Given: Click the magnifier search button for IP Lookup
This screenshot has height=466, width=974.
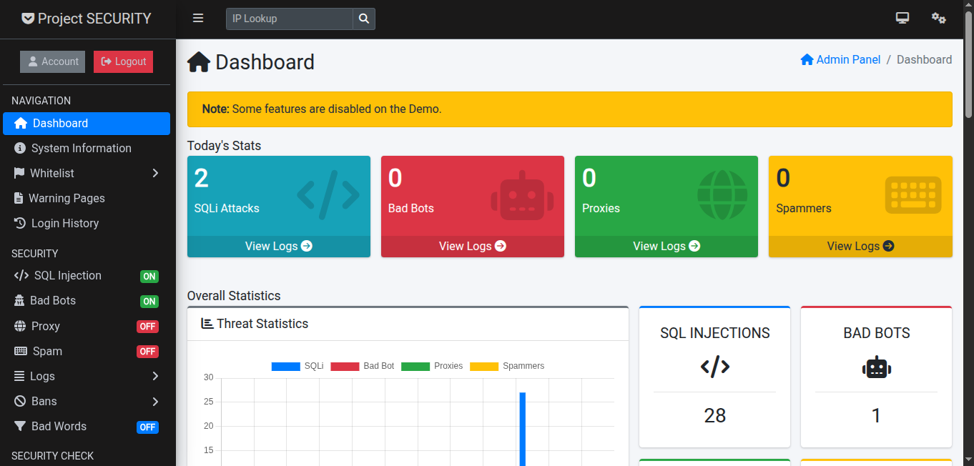Looking at the screenshot, I should click(x=364, y=19).
